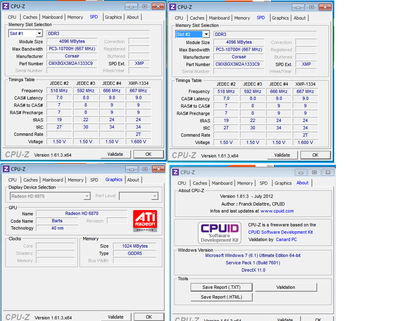Image resolution: width=409 pixels, height=321 pixels.
Task: Switch to CPU tab in Slot #1 window
Action: [12, 17]
